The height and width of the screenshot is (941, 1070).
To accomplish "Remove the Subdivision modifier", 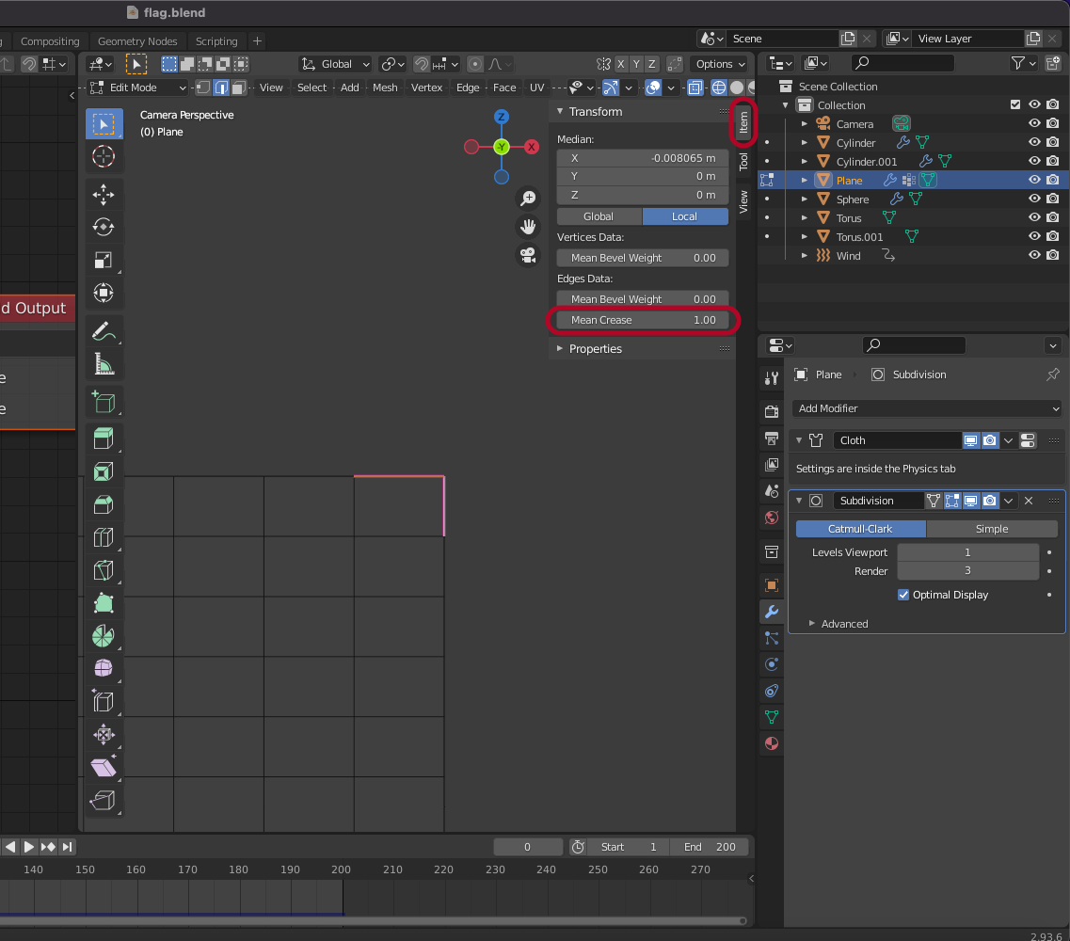I will pos(1029,501).
